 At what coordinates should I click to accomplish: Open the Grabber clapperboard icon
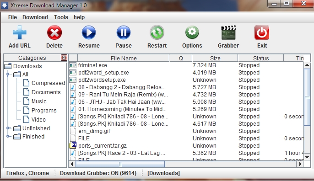228,32
